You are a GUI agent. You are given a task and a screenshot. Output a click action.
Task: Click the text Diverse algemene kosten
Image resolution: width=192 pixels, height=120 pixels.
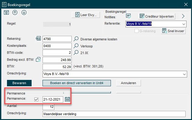click(x=99, y=39)
